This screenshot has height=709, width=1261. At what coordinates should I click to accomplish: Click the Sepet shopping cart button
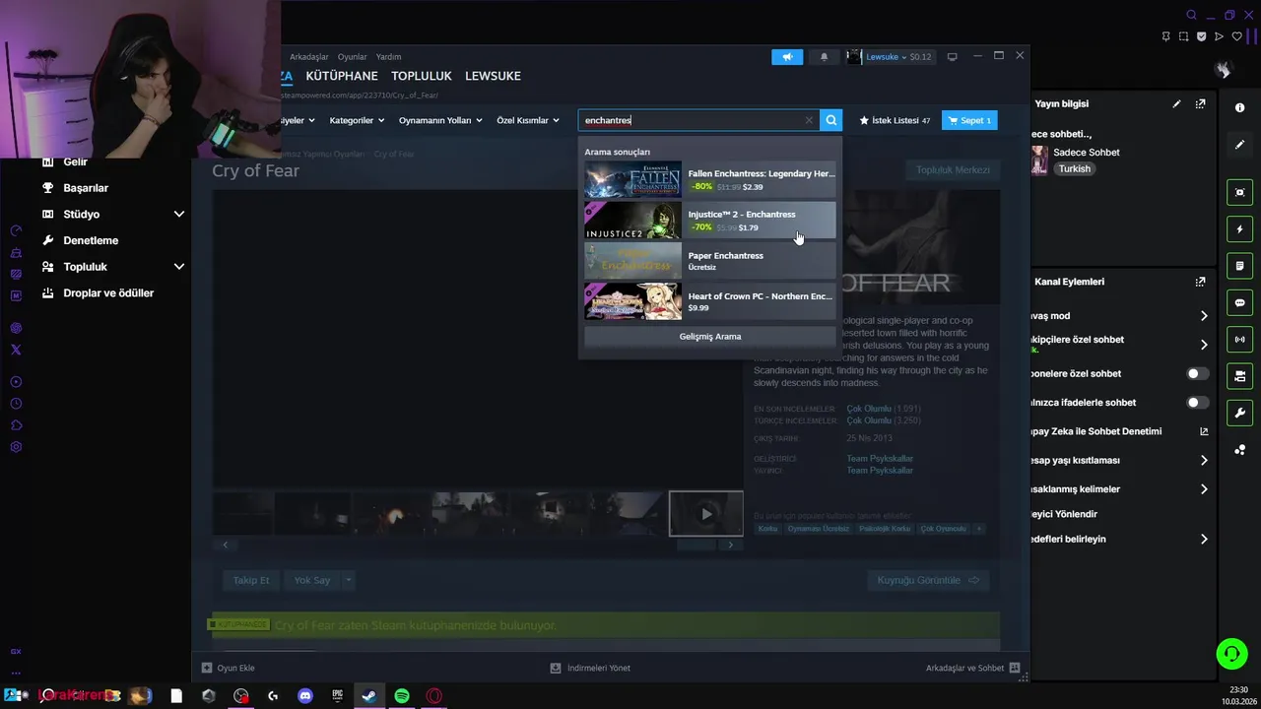[969, 120]
